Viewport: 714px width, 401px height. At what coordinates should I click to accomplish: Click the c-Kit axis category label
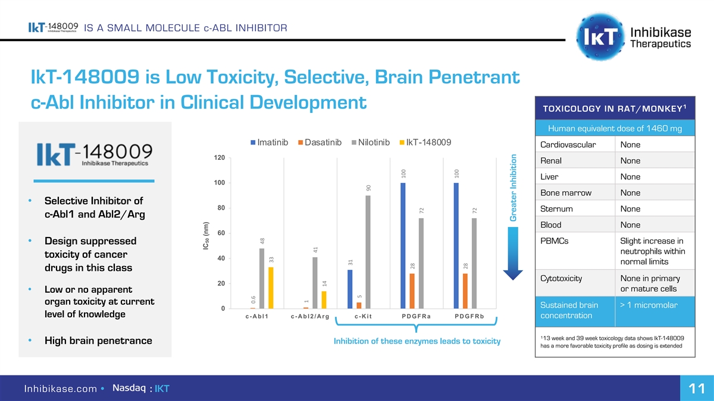point(362,316)
